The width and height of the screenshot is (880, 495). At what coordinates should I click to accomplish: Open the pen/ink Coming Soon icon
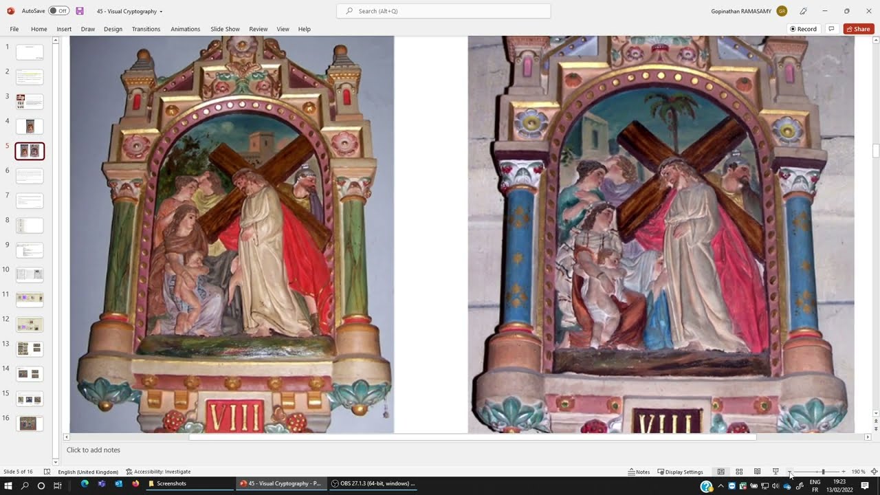[803, 11]
